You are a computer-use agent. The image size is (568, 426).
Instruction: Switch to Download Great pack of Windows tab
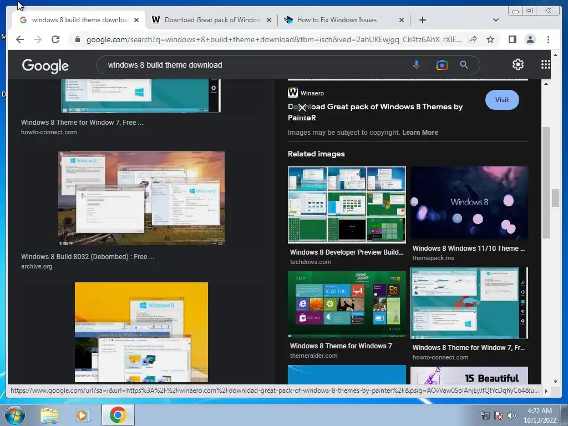click(x=211, y=20)
